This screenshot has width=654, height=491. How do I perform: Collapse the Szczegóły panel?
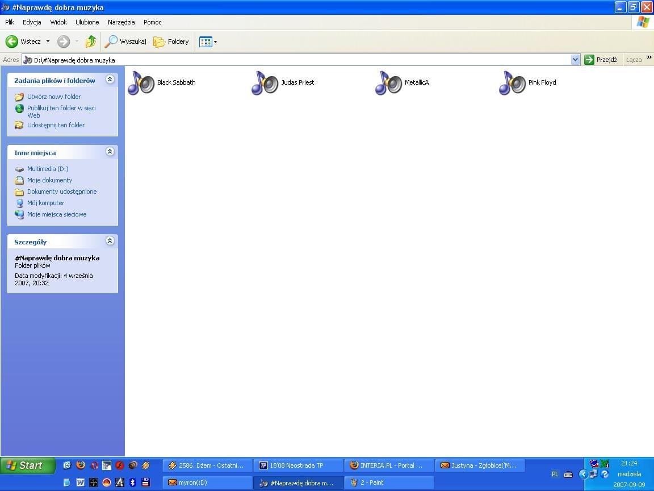point(110,241)
